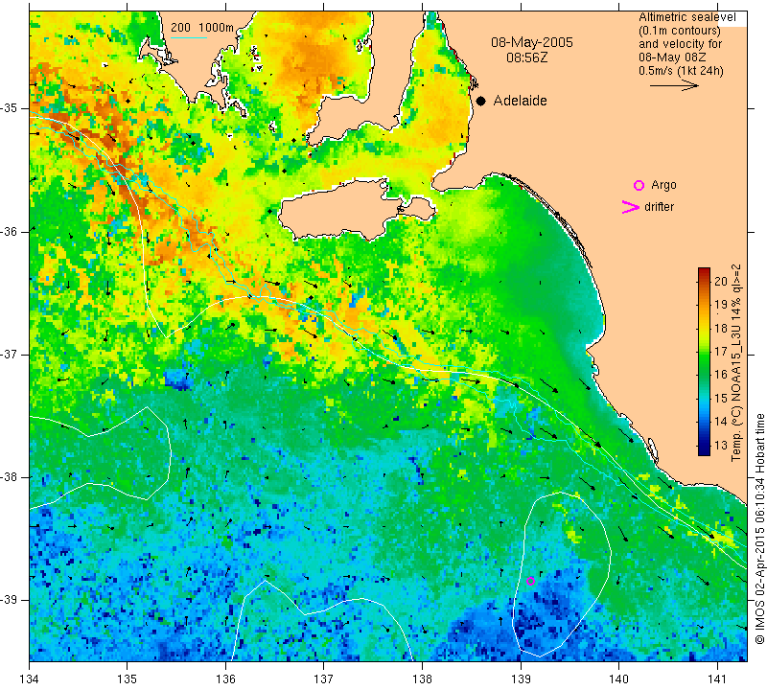Click the colorbar value '19'
Screen dimensions: 767x690
(x=721, y=304)
